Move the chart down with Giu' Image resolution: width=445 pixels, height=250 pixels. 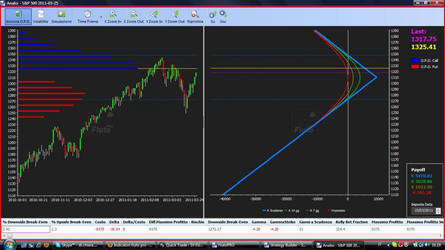click(223, 17)
